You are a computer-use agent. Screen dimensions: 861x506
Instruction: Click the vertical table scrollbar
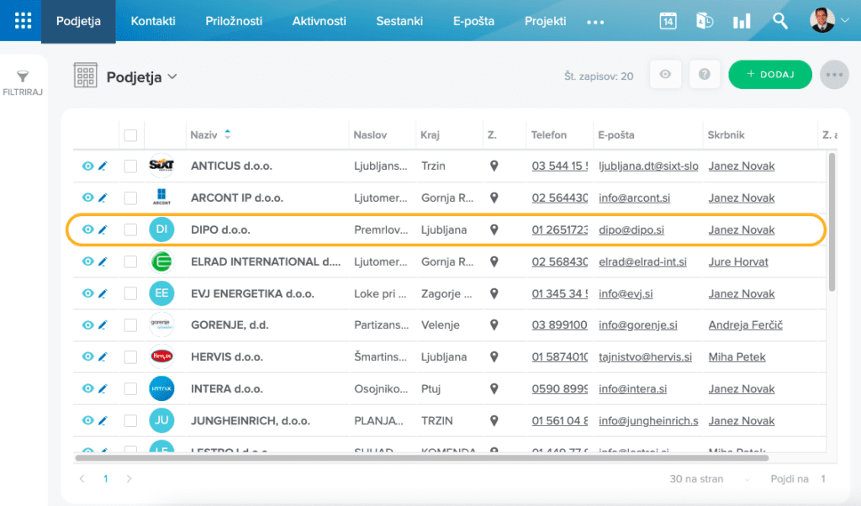point(832,222)
